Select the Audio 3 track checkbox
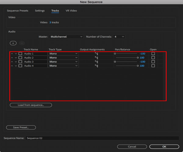 click(x=20, y=62)
